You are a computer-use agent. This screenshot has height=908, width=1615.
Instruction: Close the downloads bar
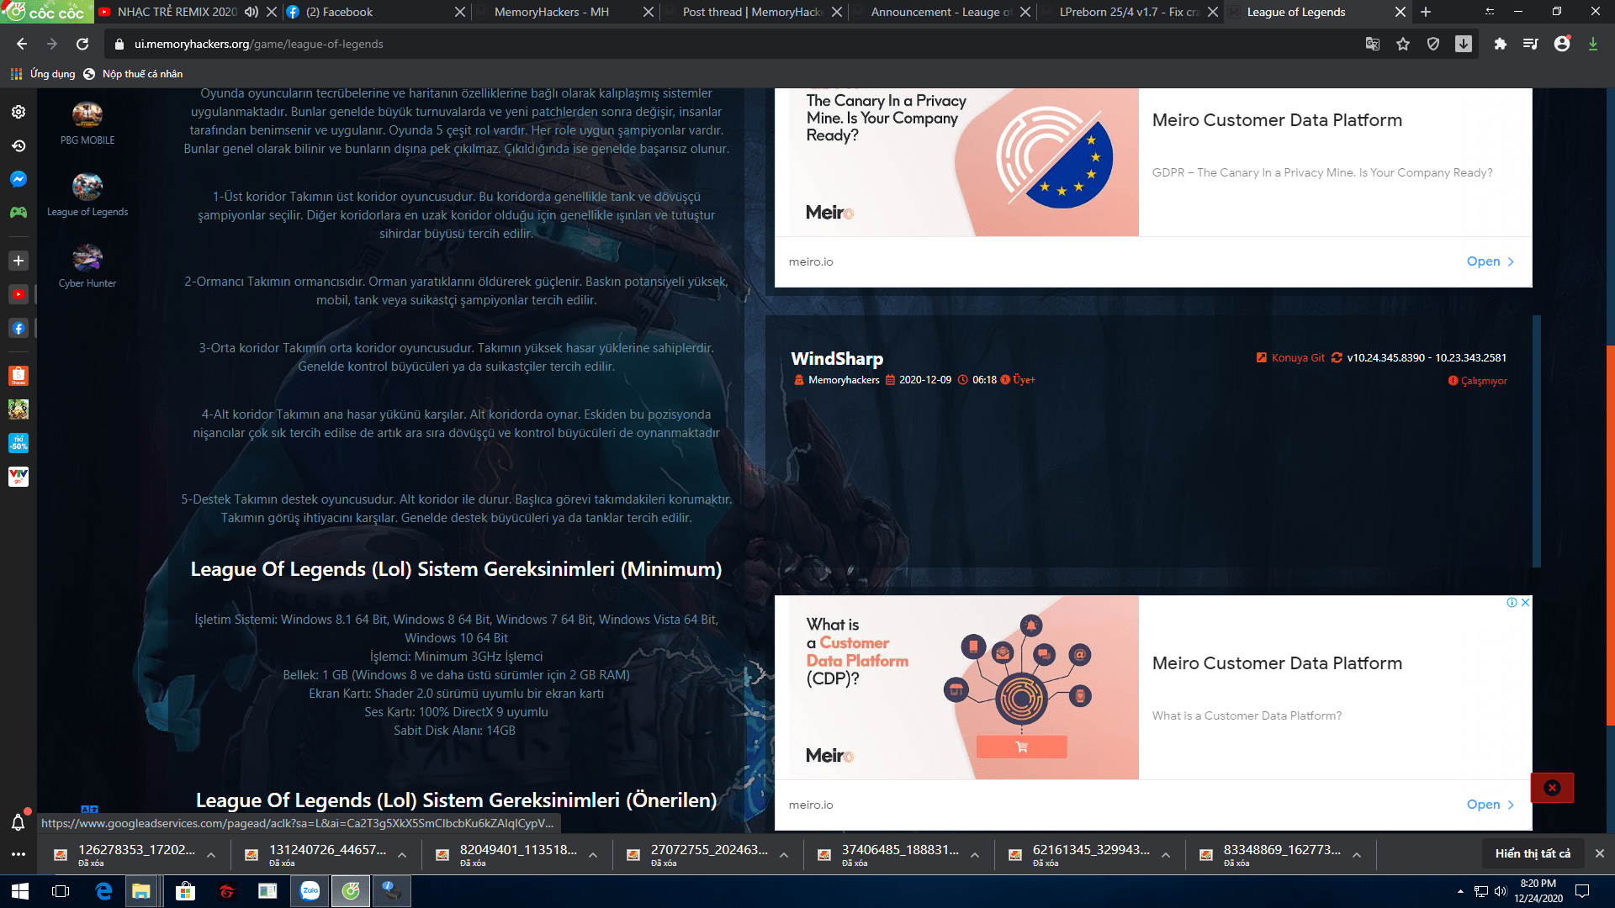[x=1600, y=854]
